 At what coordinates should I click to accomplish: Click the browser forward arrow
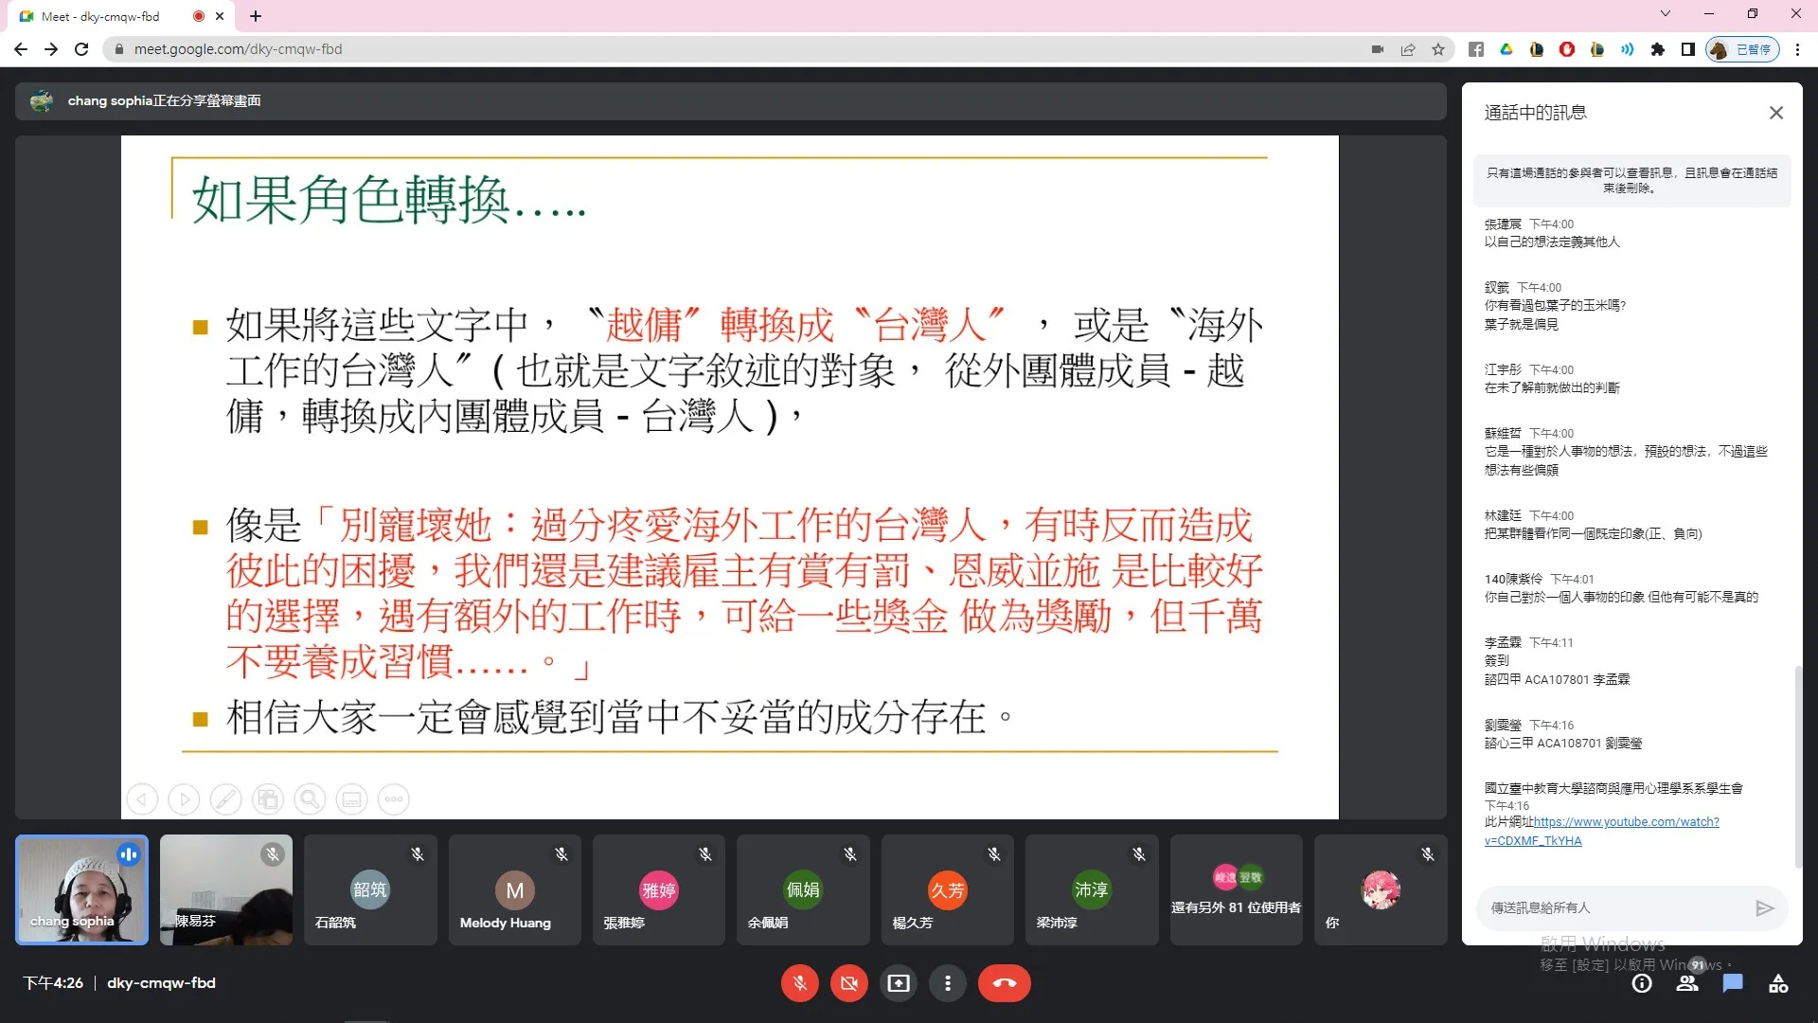pyautogui.click(x=51, y=49)
